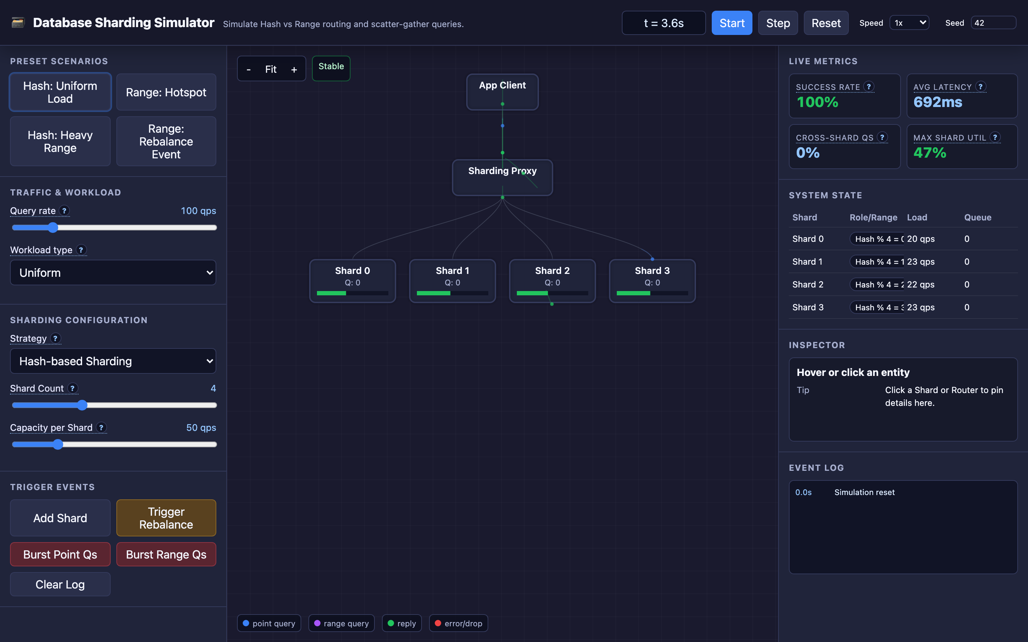This screenshot has height=642, width=1028.
Task: Click the 'Simulation reset' log entry
Action: click(864, 492)
